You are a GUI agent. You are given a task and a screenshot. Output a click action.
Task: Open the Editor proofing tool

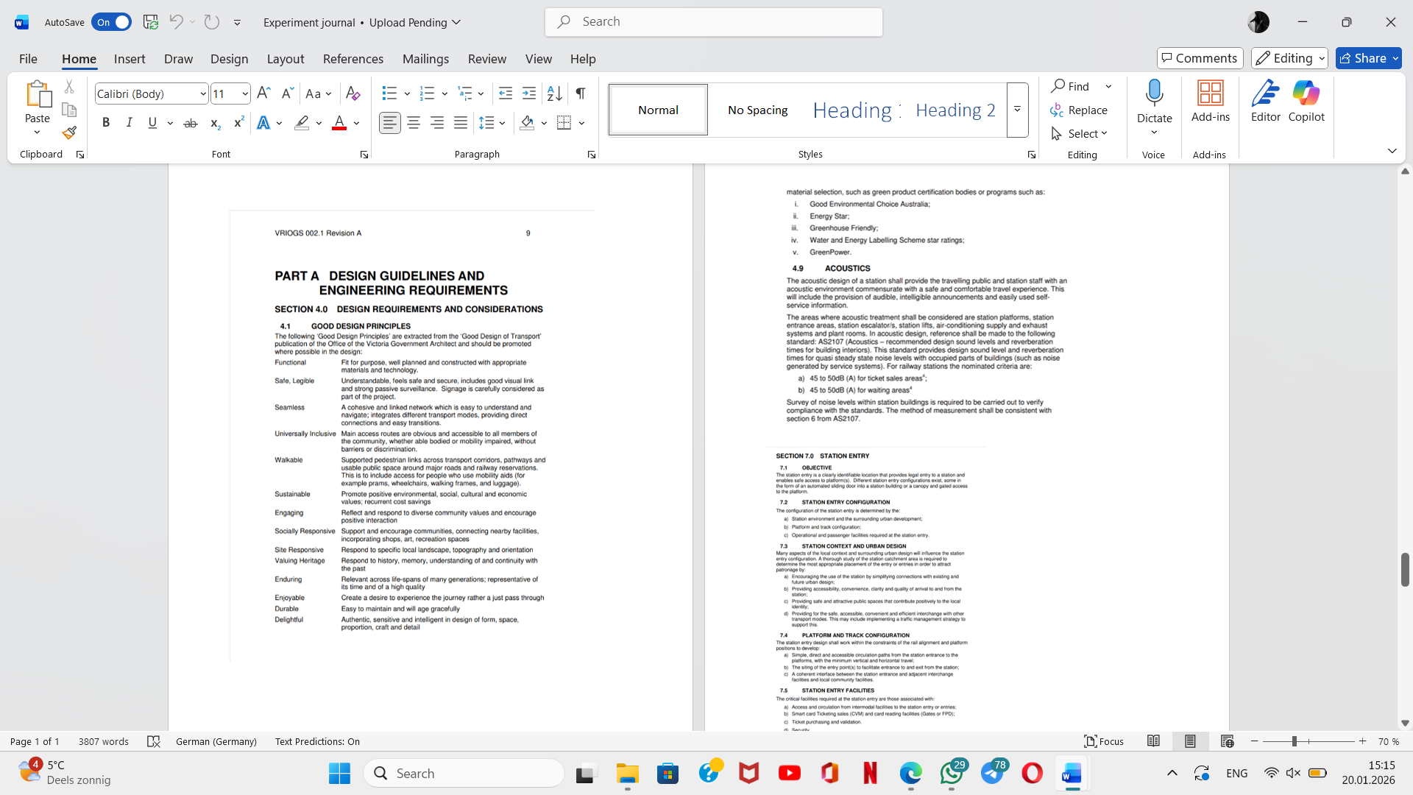point(1265,101)
